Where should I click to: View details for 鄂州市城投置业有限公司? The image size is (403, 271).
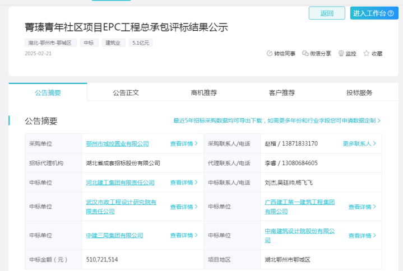(x=184, y=143)
